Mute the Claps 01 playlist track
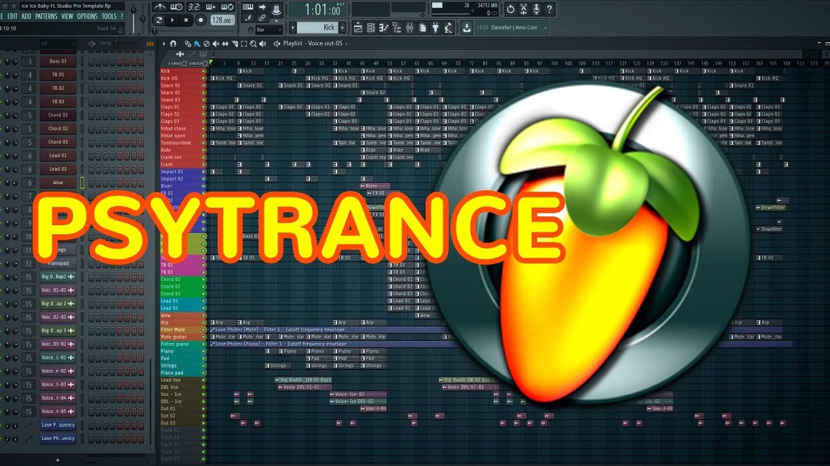 [204, 107]
